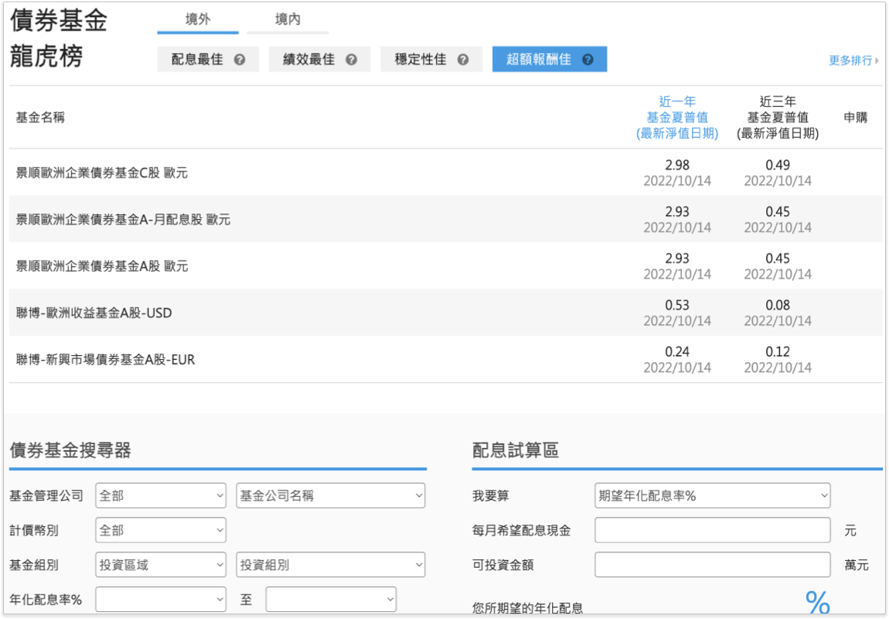The height and width of the screenshot is (619, 889).
Task: Open the 期望年化配息率% dropdown
Action: [712, 496]
